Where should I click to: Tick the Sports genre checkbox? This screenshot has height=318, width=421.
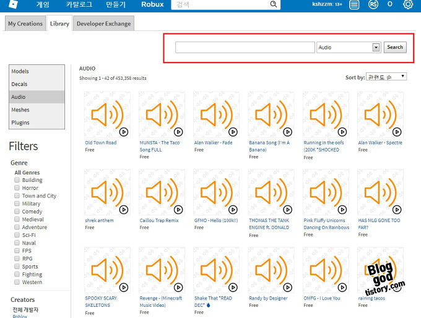click(x=17, y=266)
